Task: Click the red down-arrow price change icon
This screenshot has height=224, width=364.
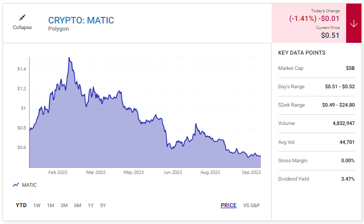Action: click(x=353, y=23)
